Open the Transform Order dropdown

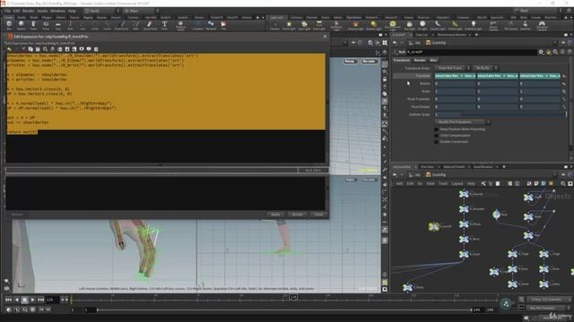click(x=452, y=68)
